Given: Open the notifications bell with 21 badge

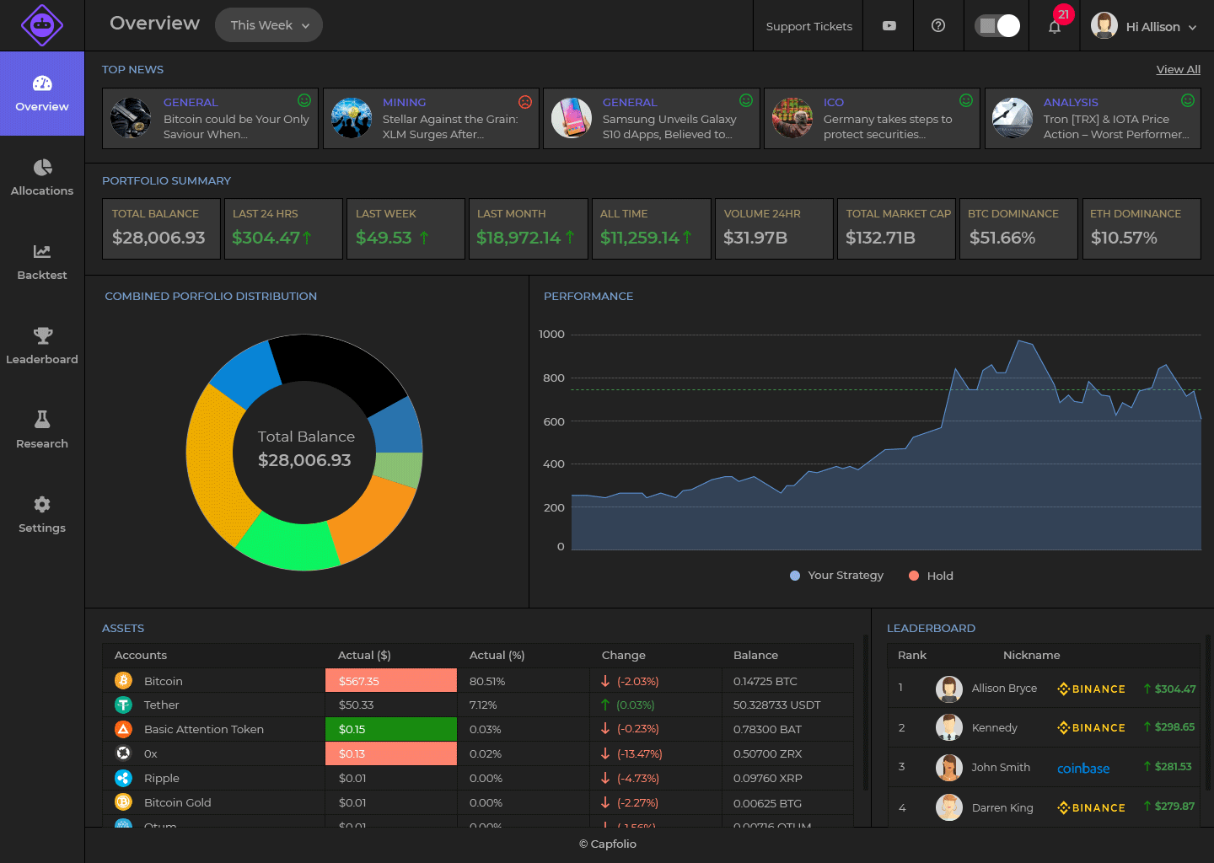Looking at the screenshot, I should click(x=1055, y=26).
